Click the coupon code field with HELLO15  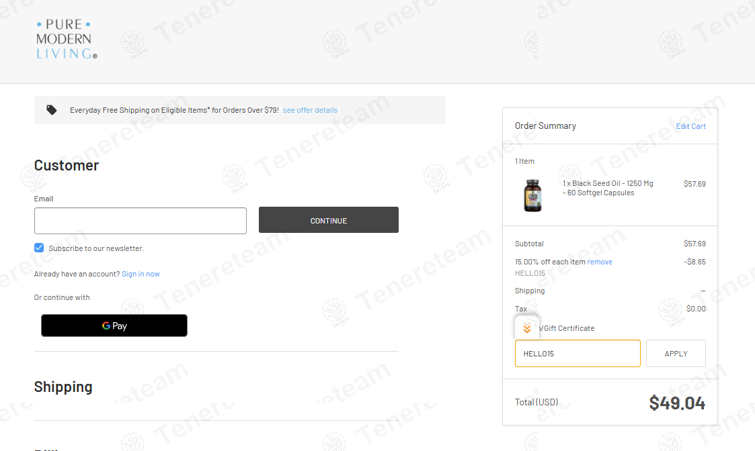point(578,354)
